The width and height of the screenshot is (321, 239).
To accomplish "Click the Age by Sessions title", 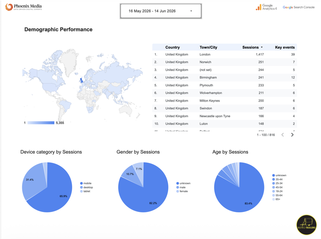I will [230, 152].
